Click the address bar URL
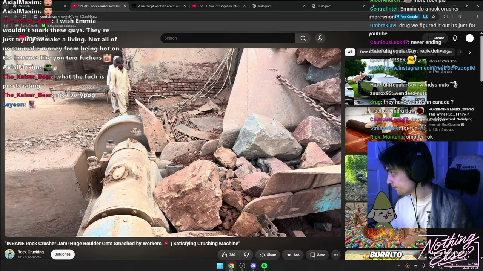Screen dimensions: 483x271 click(69, 17)
